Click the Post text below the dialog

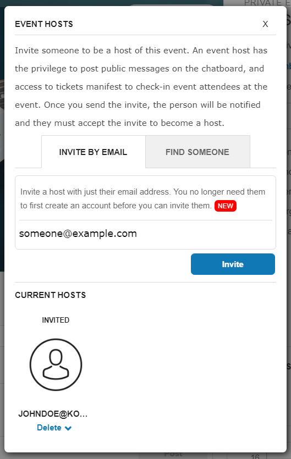(173, 455)
